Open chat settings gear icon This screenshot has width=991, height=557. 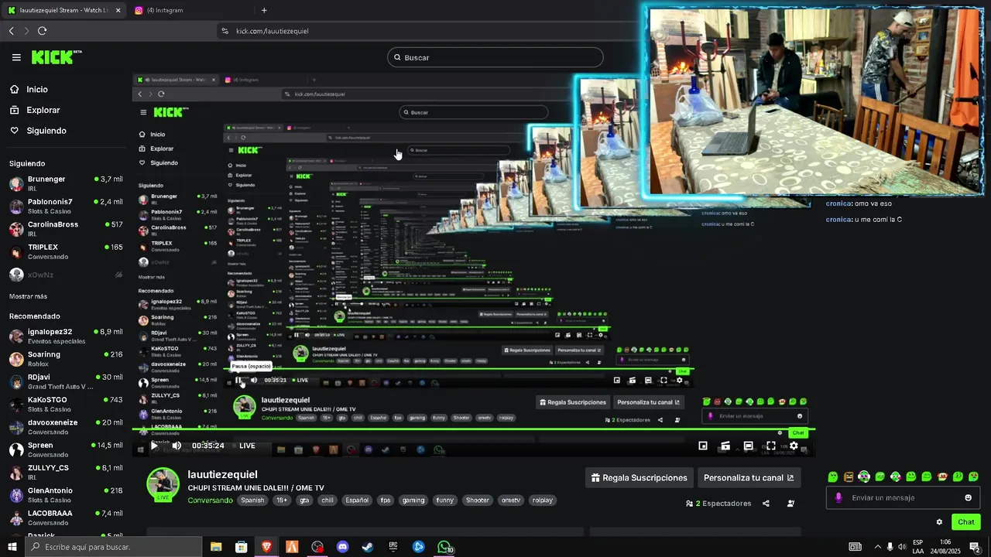coord(939,522)
